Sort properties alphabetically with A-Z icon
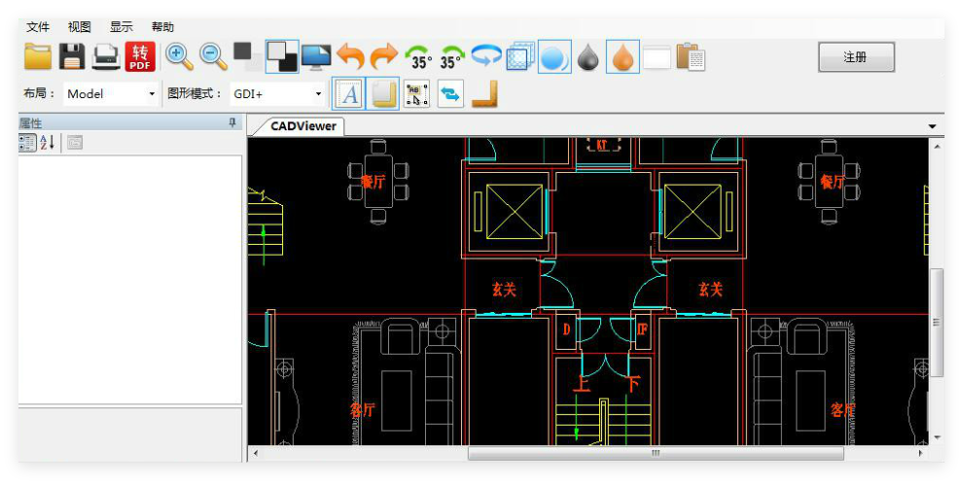Image resolution: width=963 pixels, height=481 pixels. click(48, 143)
